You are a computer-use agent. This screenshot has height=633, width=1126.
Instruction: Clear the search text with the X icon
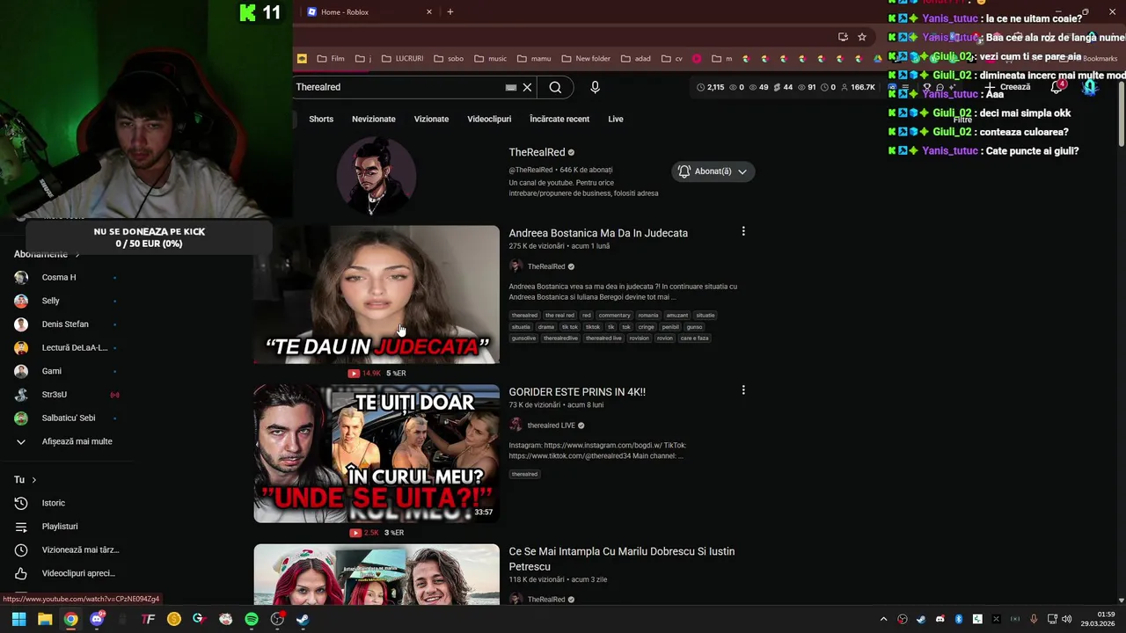tap(527, 87)
